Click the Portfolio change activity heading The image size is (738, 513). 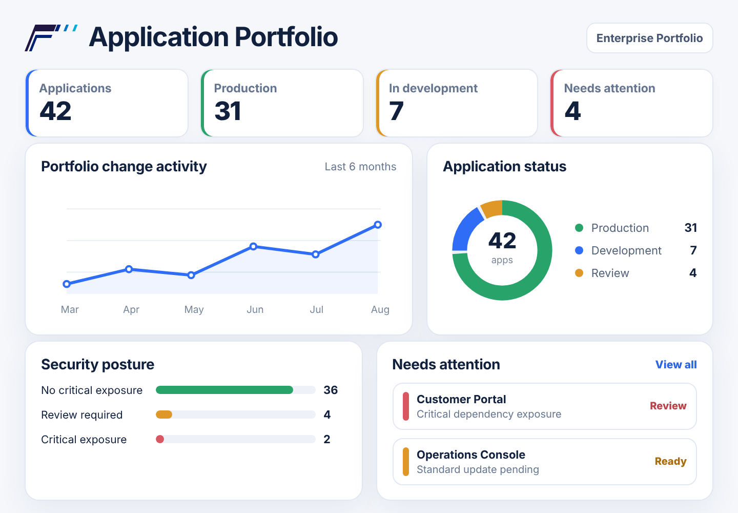(x=124, y=166)
